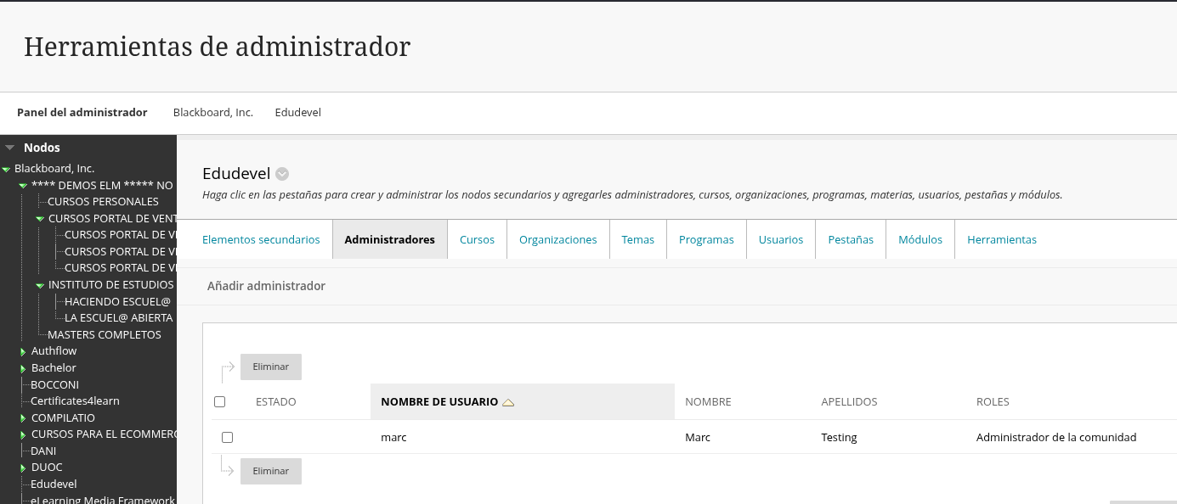Open the Panel del administrador breadcrumb

pos(82,112)
